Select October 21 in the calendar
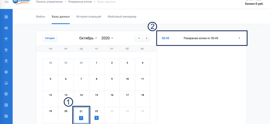This screenshot has width=270, height=124. click(81, 115)
